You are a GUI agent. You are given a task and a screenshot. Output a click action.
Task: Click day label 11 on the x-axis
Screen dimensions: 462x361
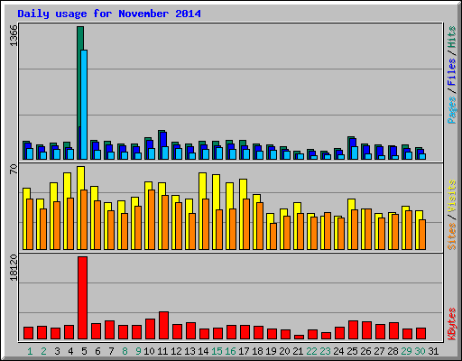(x=162, y=351)
